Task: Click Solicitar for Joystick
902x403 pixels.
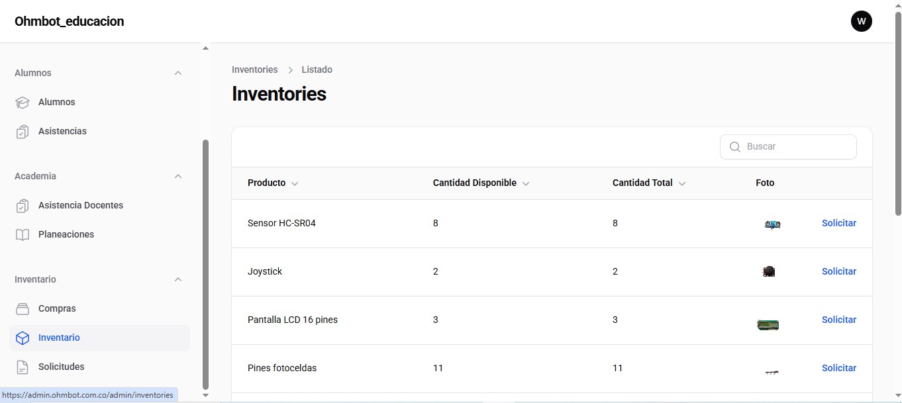Action: pos(838,272)
